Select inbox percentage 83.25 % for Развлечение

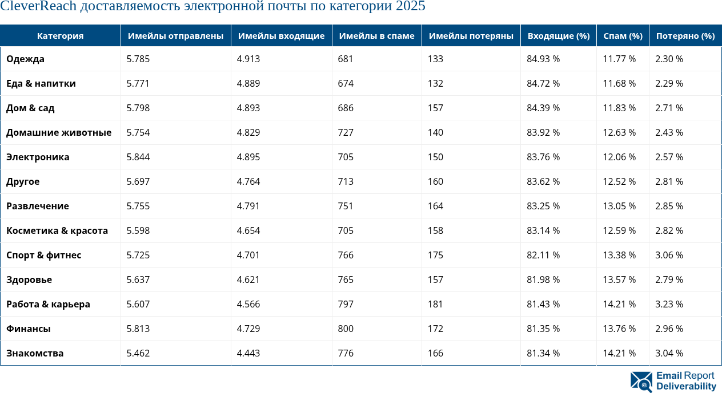click(543, 206)
